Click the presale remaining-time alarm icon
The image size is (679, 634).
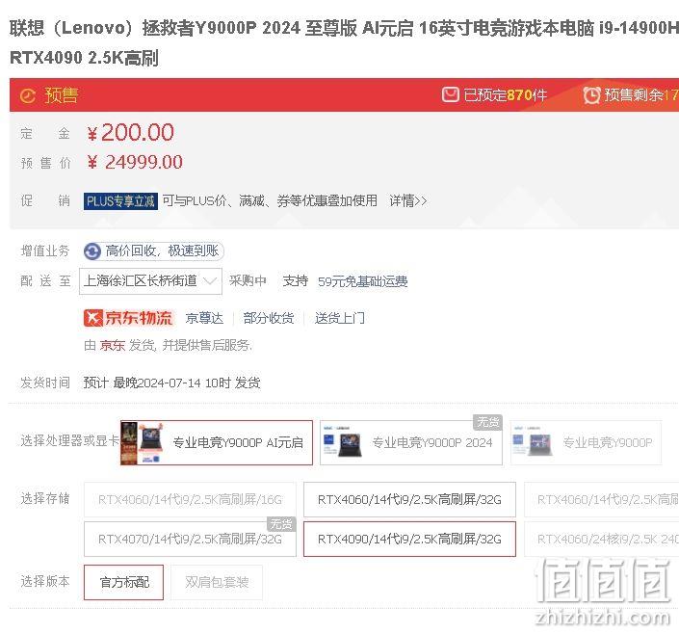[x=591, y=94]
